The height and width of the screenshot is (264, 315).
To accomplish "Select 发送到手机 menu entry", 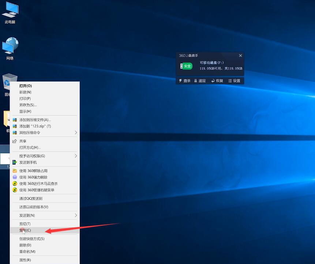I will [x=45, y=162].
